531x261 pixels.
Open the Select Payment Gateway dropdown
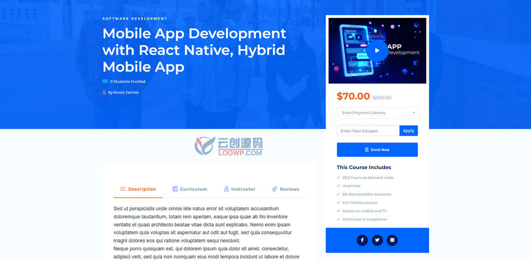click(377, 113)
